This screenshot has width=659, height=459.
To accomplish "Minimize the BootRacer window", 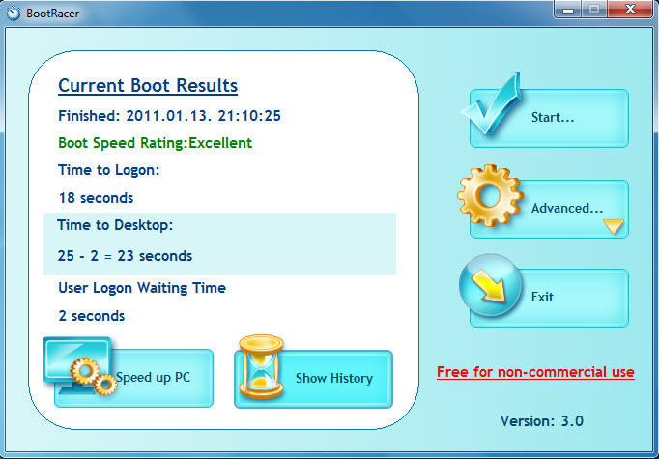I will tap(568, 10).
